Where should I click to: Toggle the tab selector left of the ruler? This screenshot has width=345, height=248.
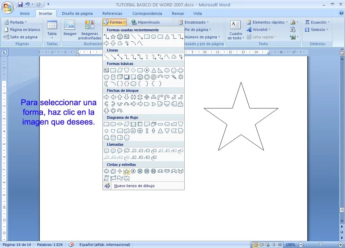click(4, 52)
